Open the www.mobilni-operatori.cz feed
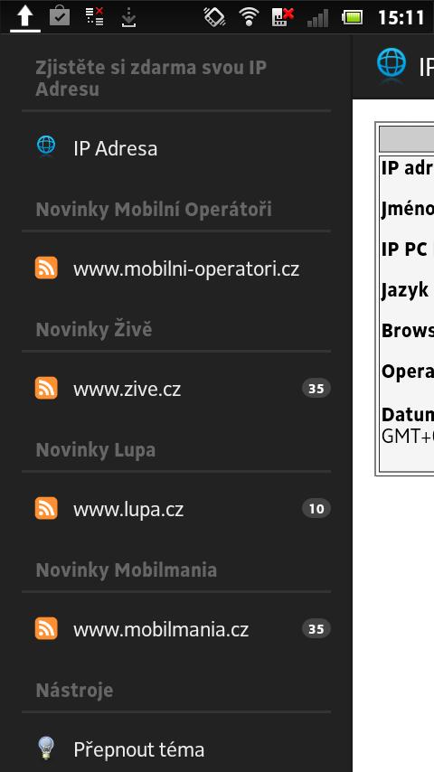This screenshot has width=434, height=772. tap(176, 268)
